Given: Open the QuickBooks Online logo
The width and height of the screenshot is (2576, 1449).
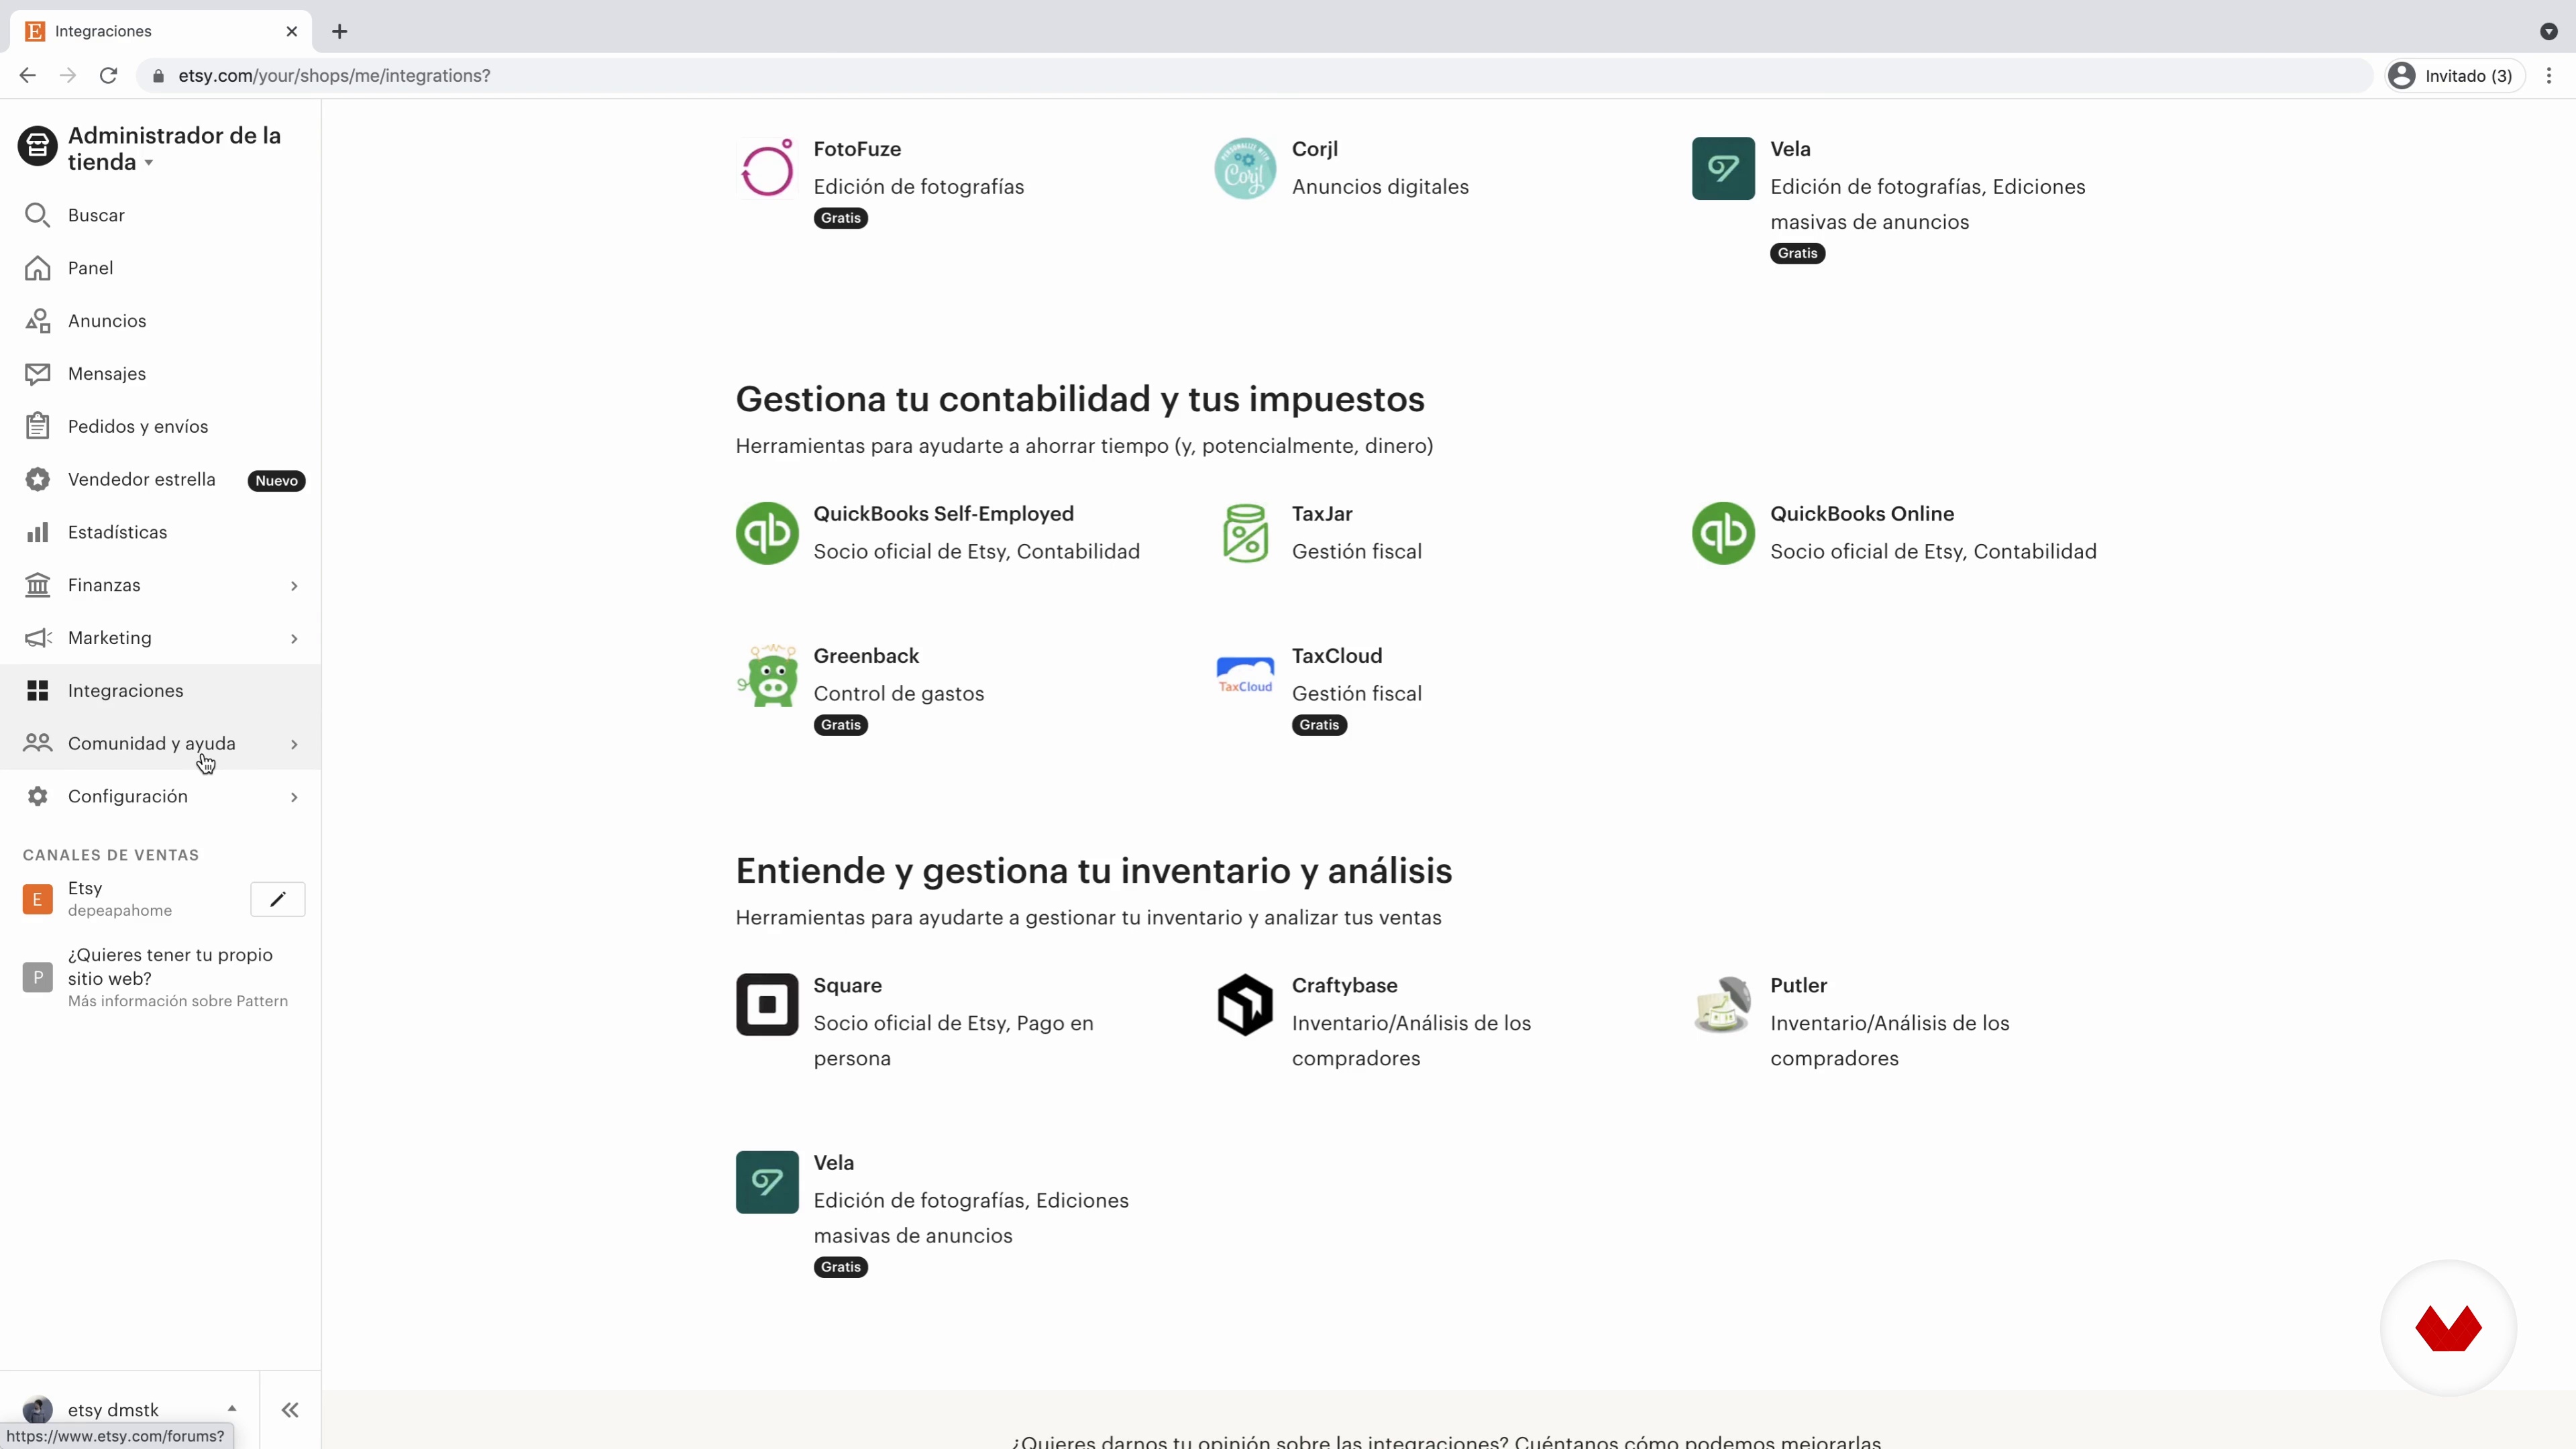Looking at the screenshot, I should [x=1723, y=533].
